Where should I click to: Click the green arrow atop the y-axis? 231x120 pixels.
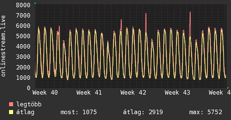35,3
